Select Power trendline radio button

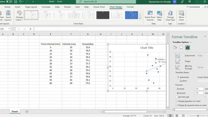tap(183, 61)
